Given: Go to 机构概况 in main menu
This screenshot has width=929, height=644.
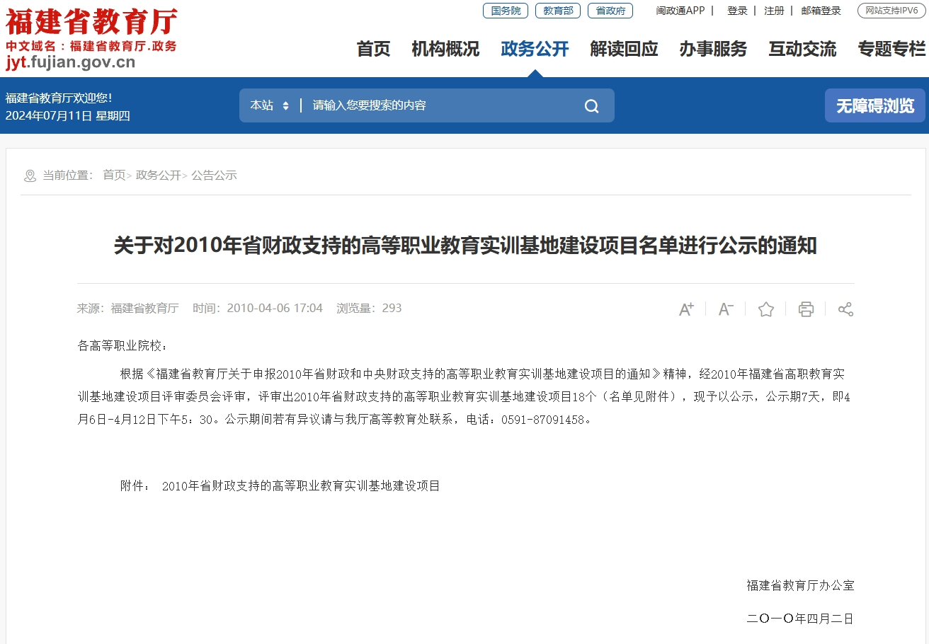Looking at the screenshot, I should click(445, 49).
